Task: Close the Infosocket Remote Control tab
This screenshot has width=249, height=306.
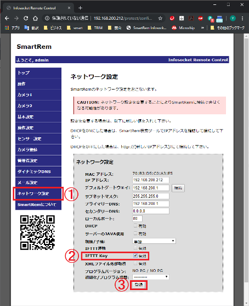Action: (x=69, y=8)
